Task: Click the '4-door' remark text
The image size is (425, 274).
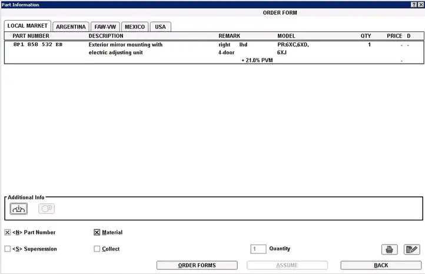Action: coord(226,52)
